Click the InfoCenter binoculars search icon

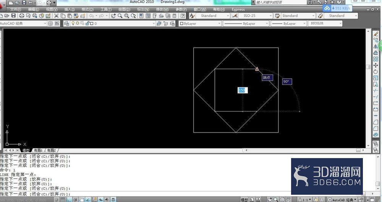(x=310, y=2)
